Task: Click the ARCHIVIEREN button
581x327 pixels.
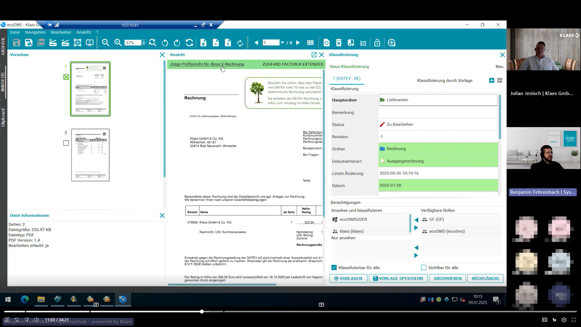Action: coord(447,278)
